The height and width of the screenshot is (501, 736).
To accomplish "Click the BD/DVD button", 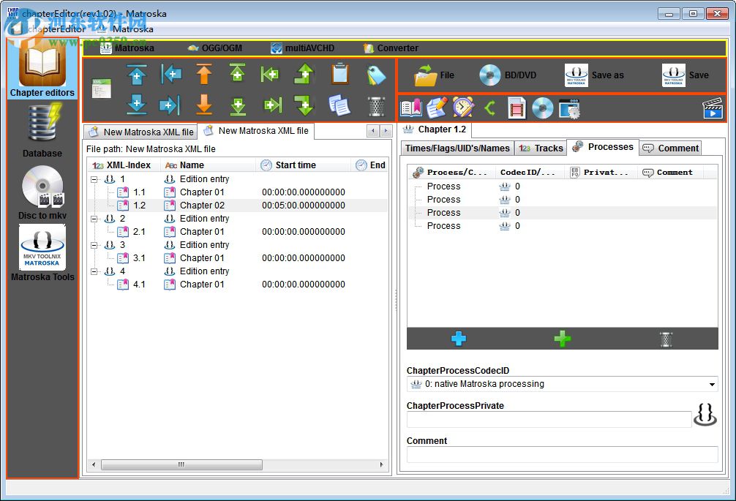I will point(508,75).
